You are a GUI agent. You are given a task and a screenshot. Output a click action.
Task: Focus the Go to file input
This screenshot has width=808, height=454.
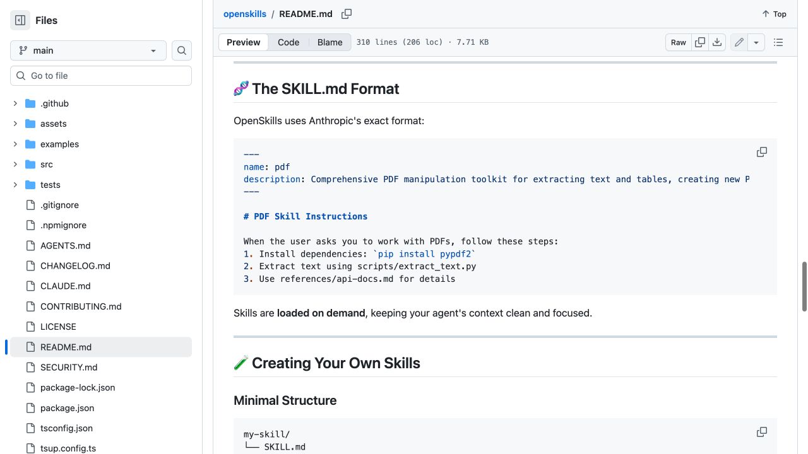pyautogui.click(x=101, y=76)
